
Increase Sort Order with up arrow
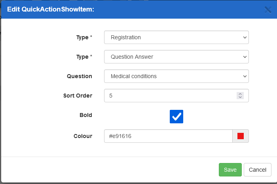point(240,94)
